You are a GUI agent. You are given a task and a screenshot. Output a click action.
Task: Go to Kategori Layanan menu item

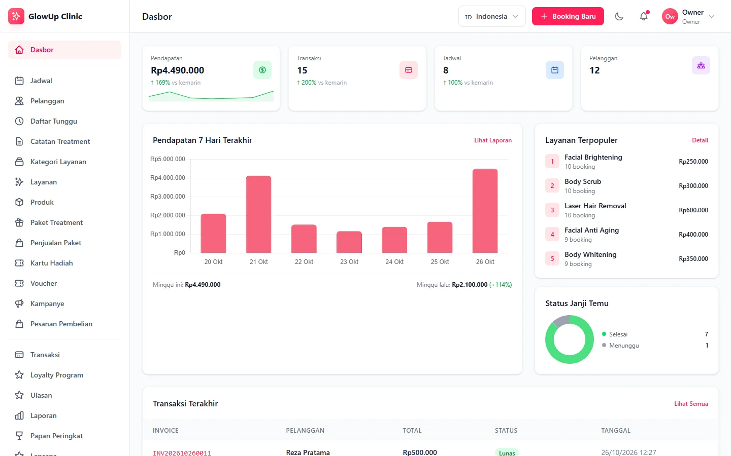pyautogui.click(x=64, y=162)
